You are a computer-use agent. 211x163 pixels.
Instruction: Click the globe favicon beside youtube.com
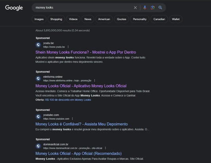point(38,117)
